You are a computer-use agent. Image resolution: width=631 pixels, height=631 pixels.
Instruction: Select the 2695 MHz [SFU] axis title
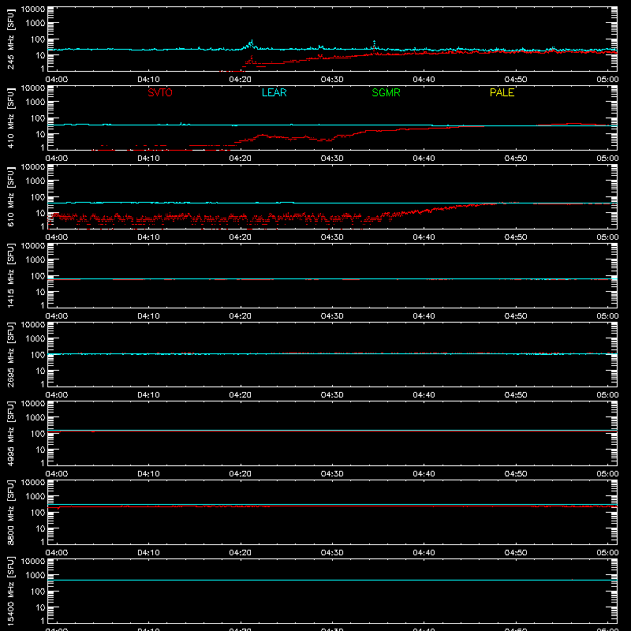pyautogui.click(x=10, y=354)
